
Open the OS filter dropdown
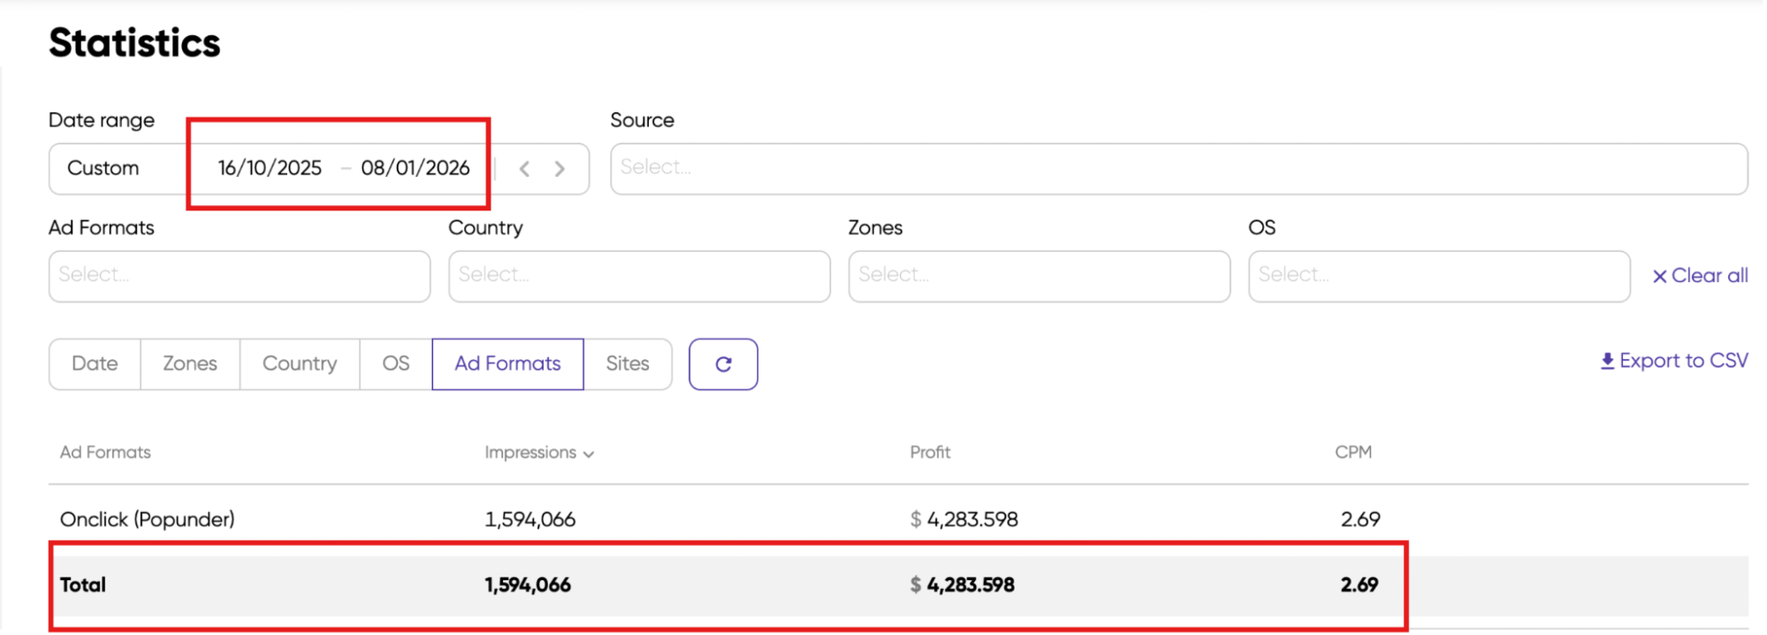(1438, 276)
